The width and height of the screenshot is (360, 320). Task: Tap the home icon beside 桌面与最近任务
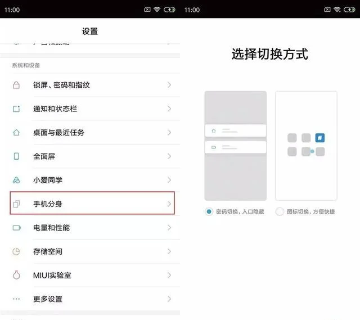pos(16,133)
